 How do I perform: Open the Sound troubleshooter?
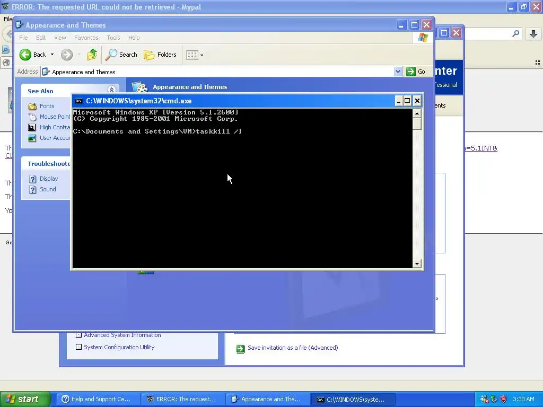coord(48,189)
